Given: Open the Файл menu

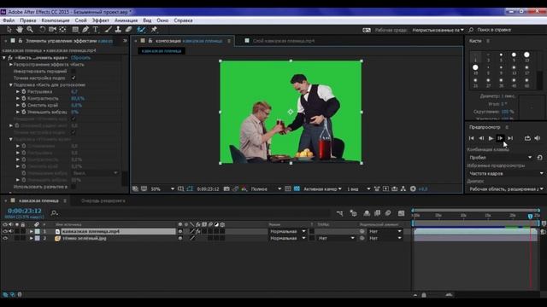Looking at the screenshot, I should (x=9, y=20).
